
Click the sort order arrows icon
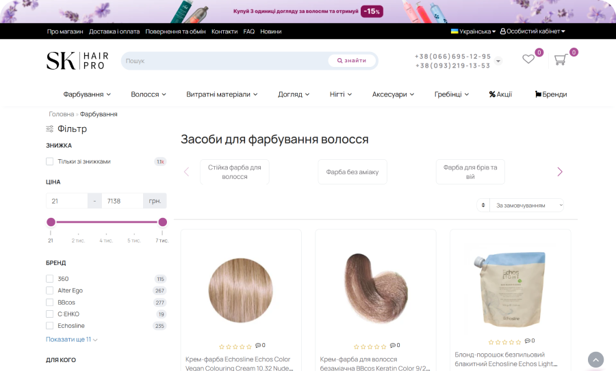tap(483, 205)
